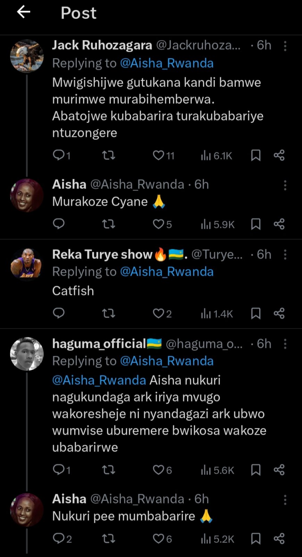Repost haguma_official's reply
This screenshot has height=557, width=302.
[x=109, y=470]
